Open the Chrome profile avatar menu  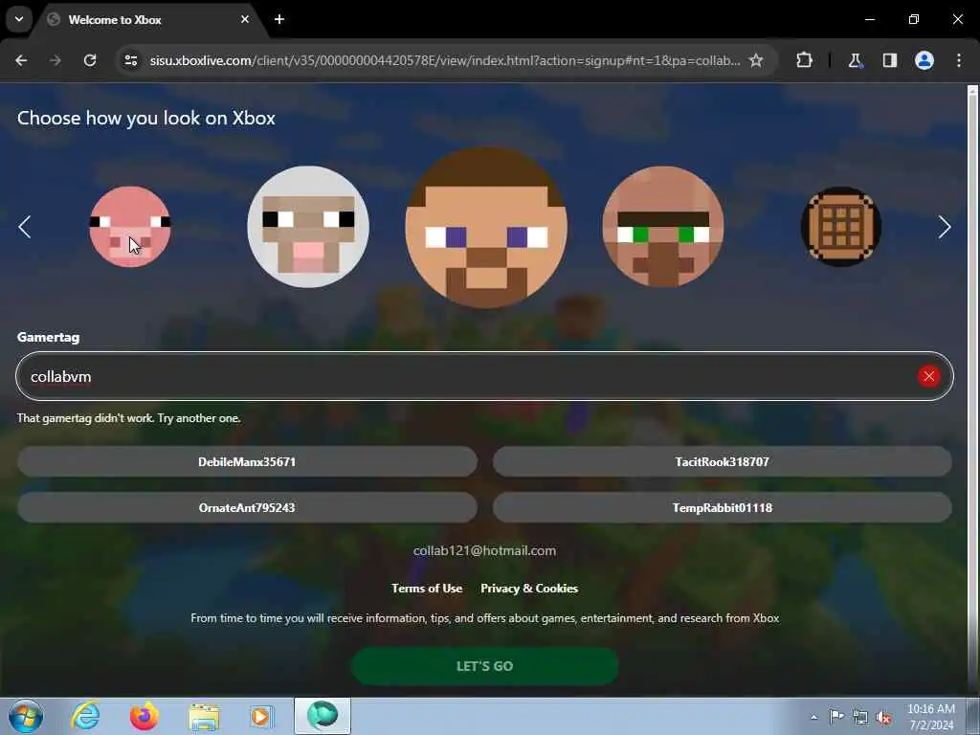924,60
